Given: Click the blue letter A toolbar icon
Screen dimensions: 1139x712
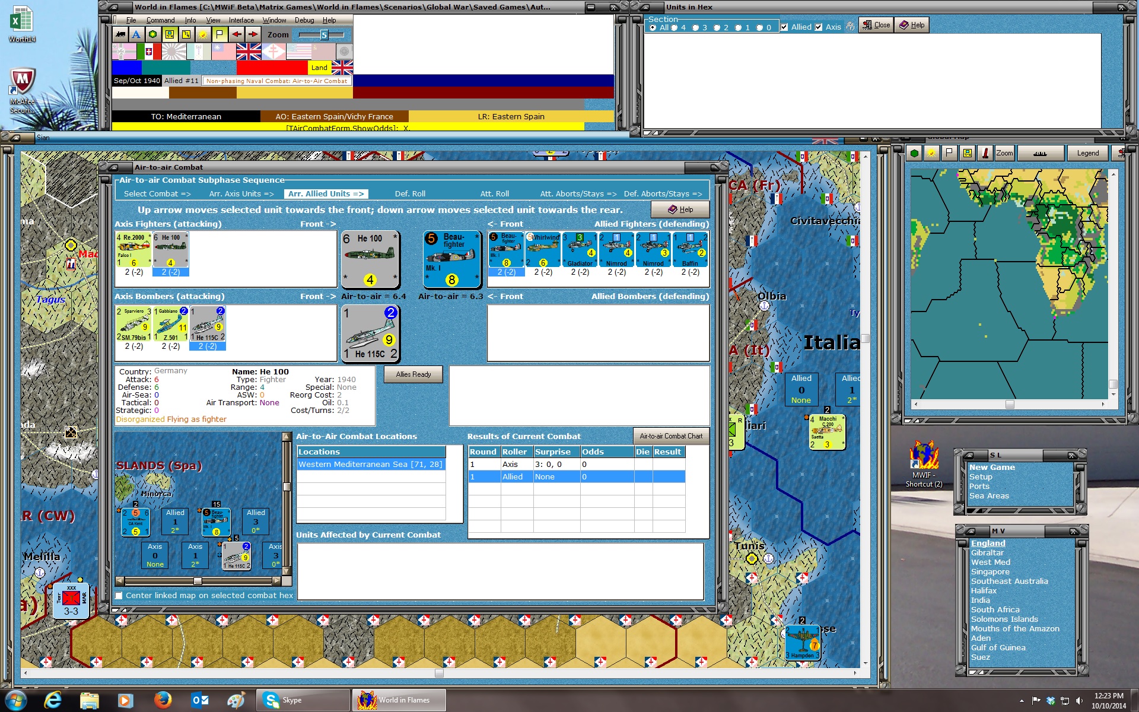Looking at the screenshot, I should point(136,34).
